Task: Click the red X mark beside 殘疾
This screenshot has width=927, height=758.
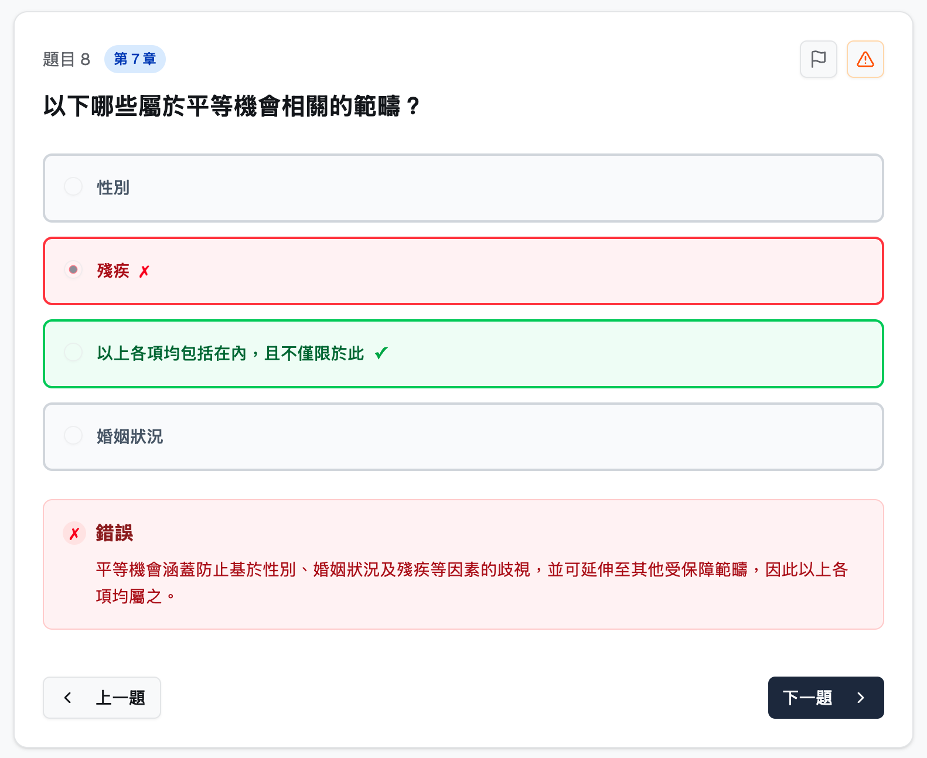Action: pyautogui.click(x=144, y=271)
